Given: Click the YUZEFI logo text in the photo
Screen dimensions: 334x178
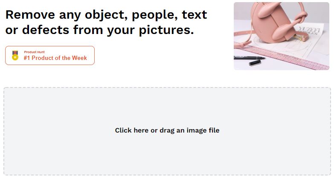Looking at the screenshot, I should click(x=309, y=30).
